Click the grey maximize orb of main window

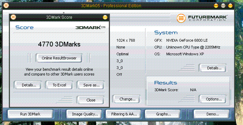(223, 6)
